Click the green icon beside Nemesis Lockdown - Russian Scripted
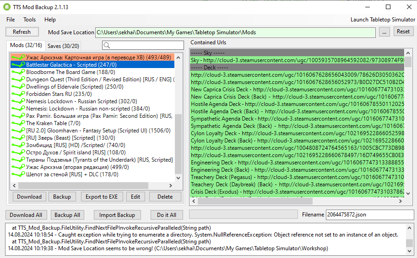 point(18,101)
